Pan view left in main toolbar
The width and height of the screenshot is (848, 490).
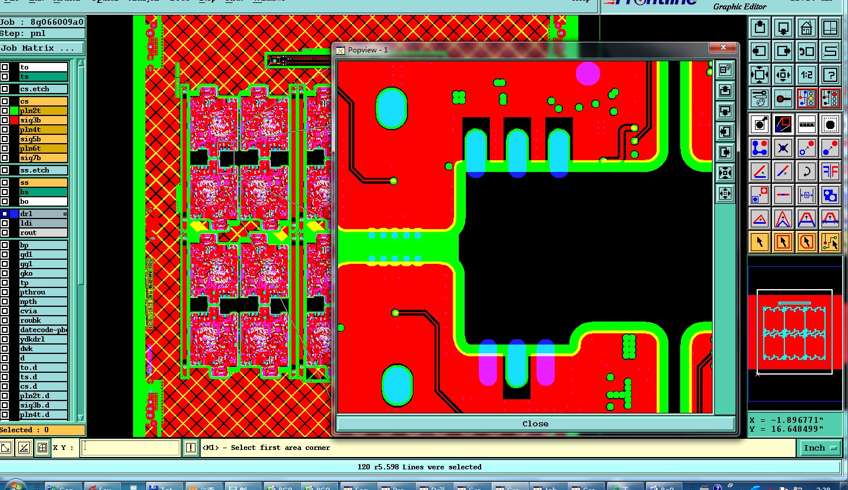pyautogui.click(x=760, y=51)
